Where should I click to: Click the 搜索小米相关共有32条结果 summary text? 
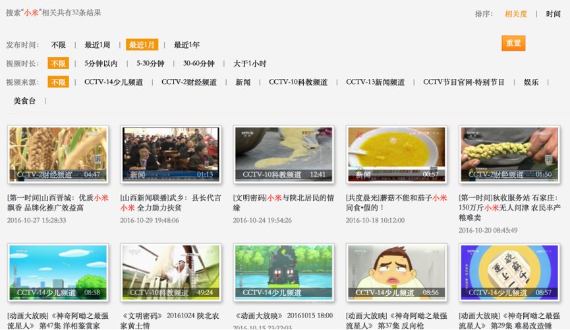click(x=53, y=12)
